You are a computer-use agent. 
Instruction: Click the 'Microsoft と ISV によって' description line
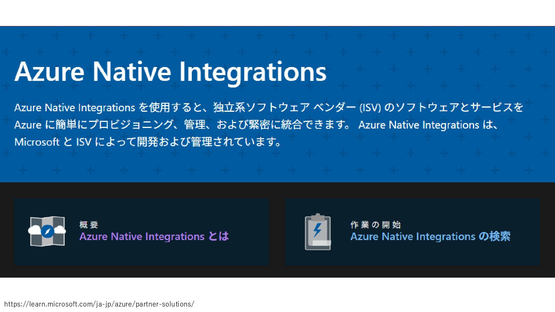(75, 142)
